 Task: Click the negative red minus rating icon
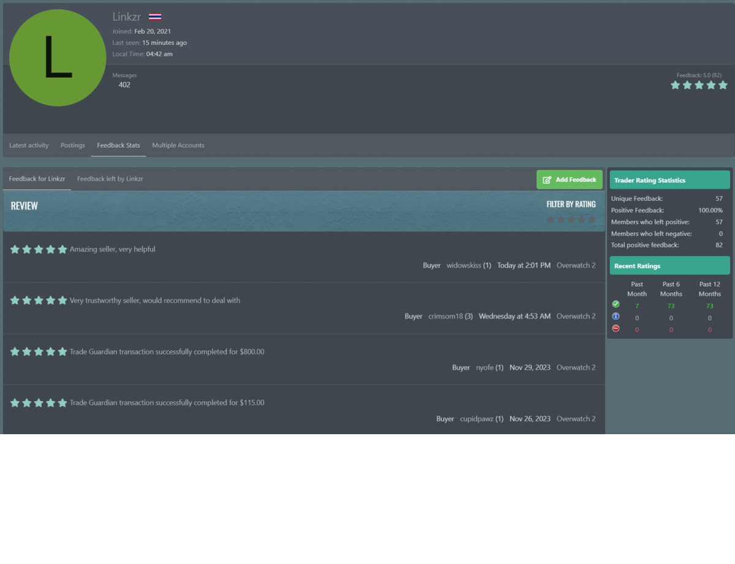coord(616,328)
